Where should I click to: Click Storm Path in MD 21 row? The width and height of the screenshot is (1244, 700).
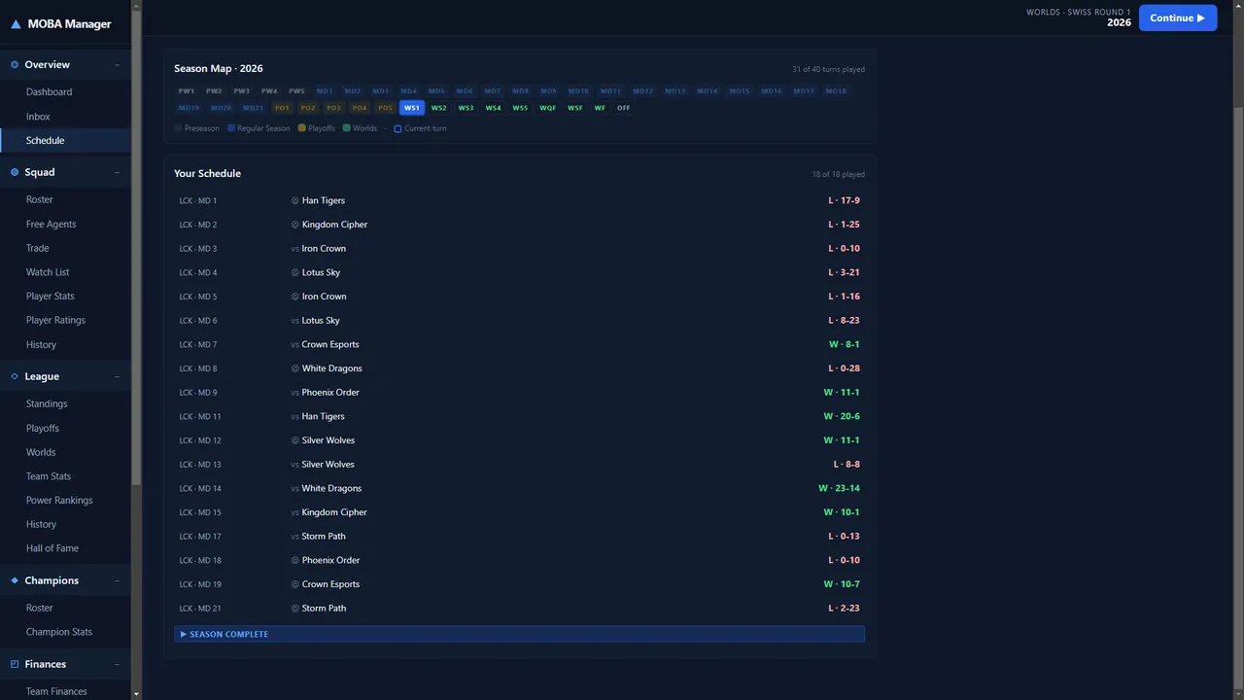324,609
